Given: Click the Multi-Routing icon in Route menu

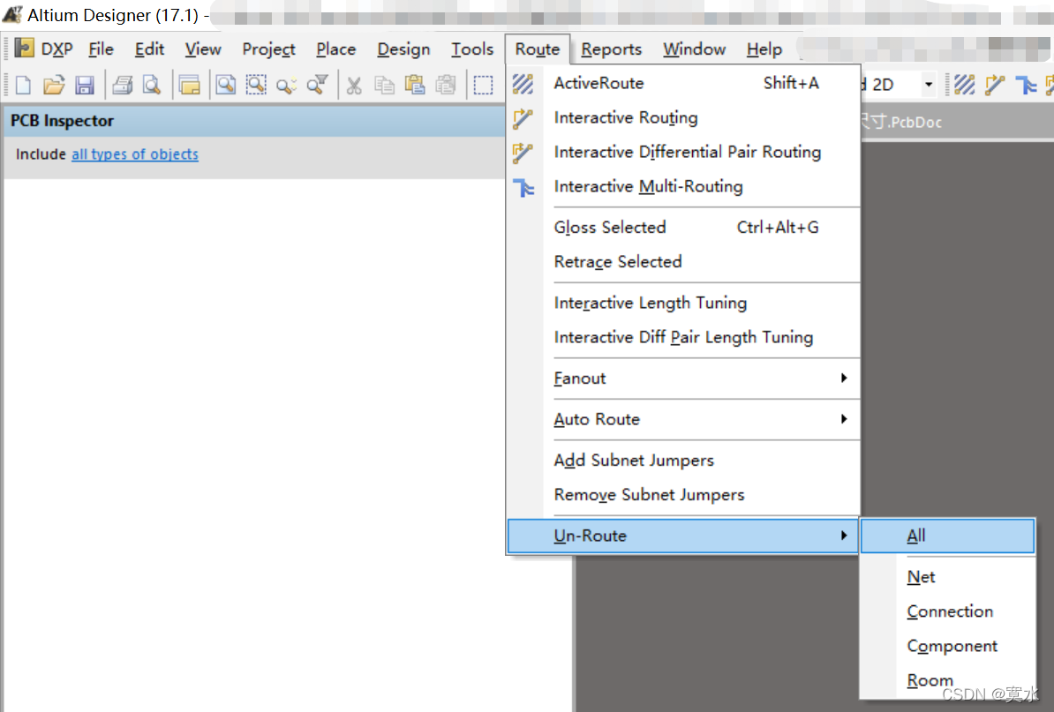Looking at the screenshot, I should tap(523, 187).
